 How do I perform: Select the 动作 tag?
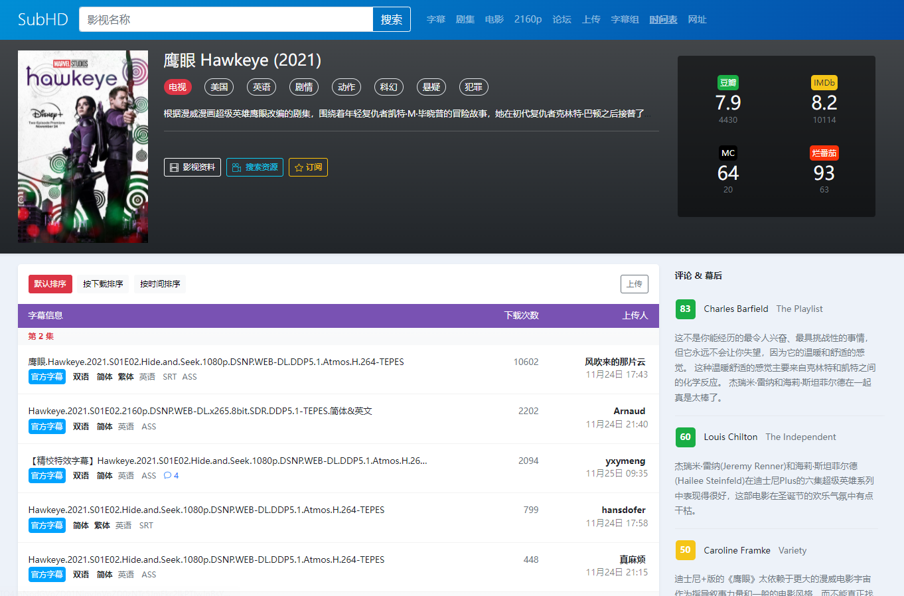point(346,87)
